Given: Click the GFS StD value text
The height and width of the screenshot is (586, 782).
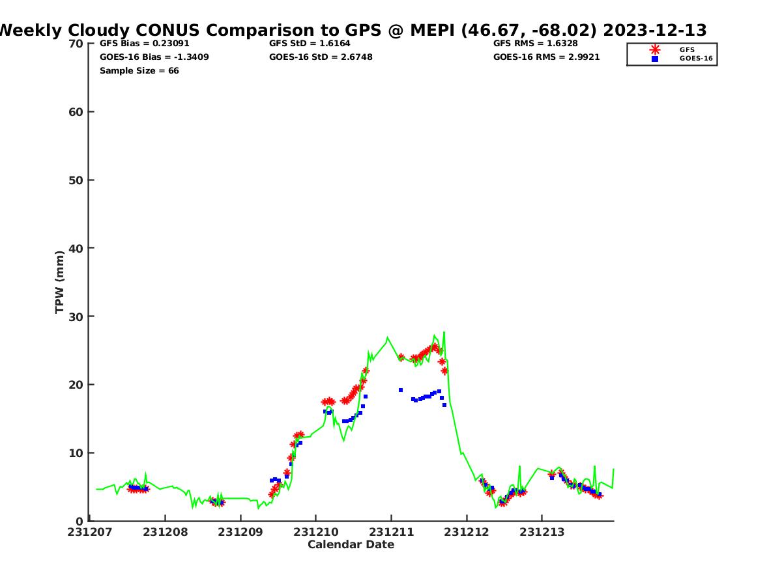Looking at the screenshot, I should click(310, 44).
